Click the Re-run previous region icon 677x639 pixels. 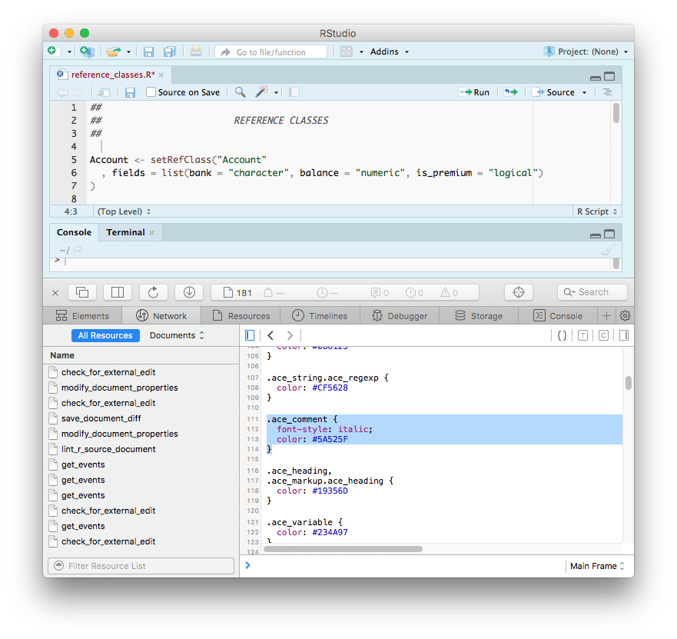click(511, 92)
